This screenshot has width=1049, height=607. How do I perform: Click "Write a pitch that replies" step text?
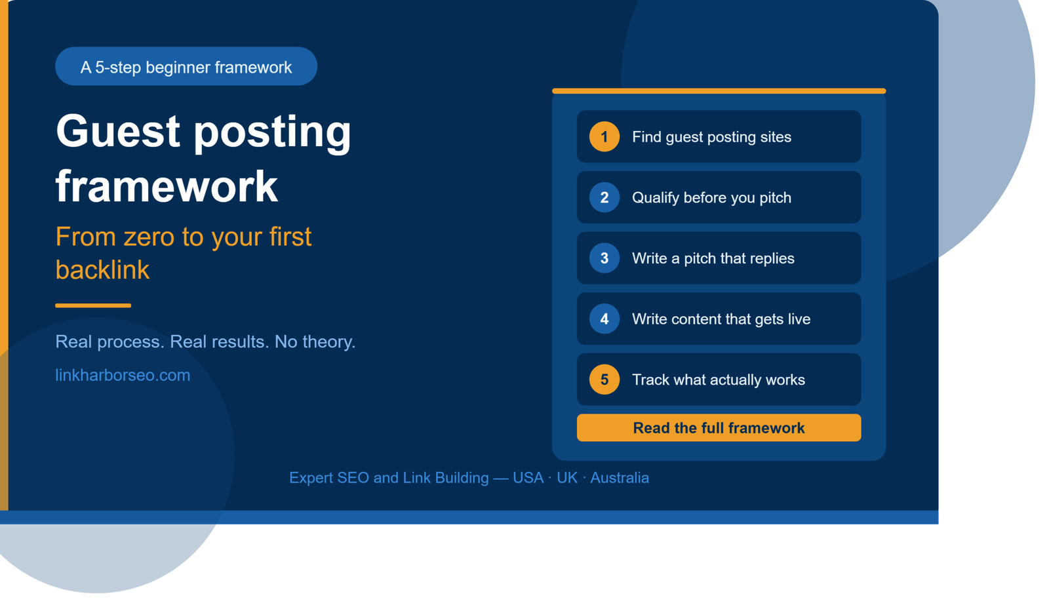pyautogui.click(x=713, y=258)
